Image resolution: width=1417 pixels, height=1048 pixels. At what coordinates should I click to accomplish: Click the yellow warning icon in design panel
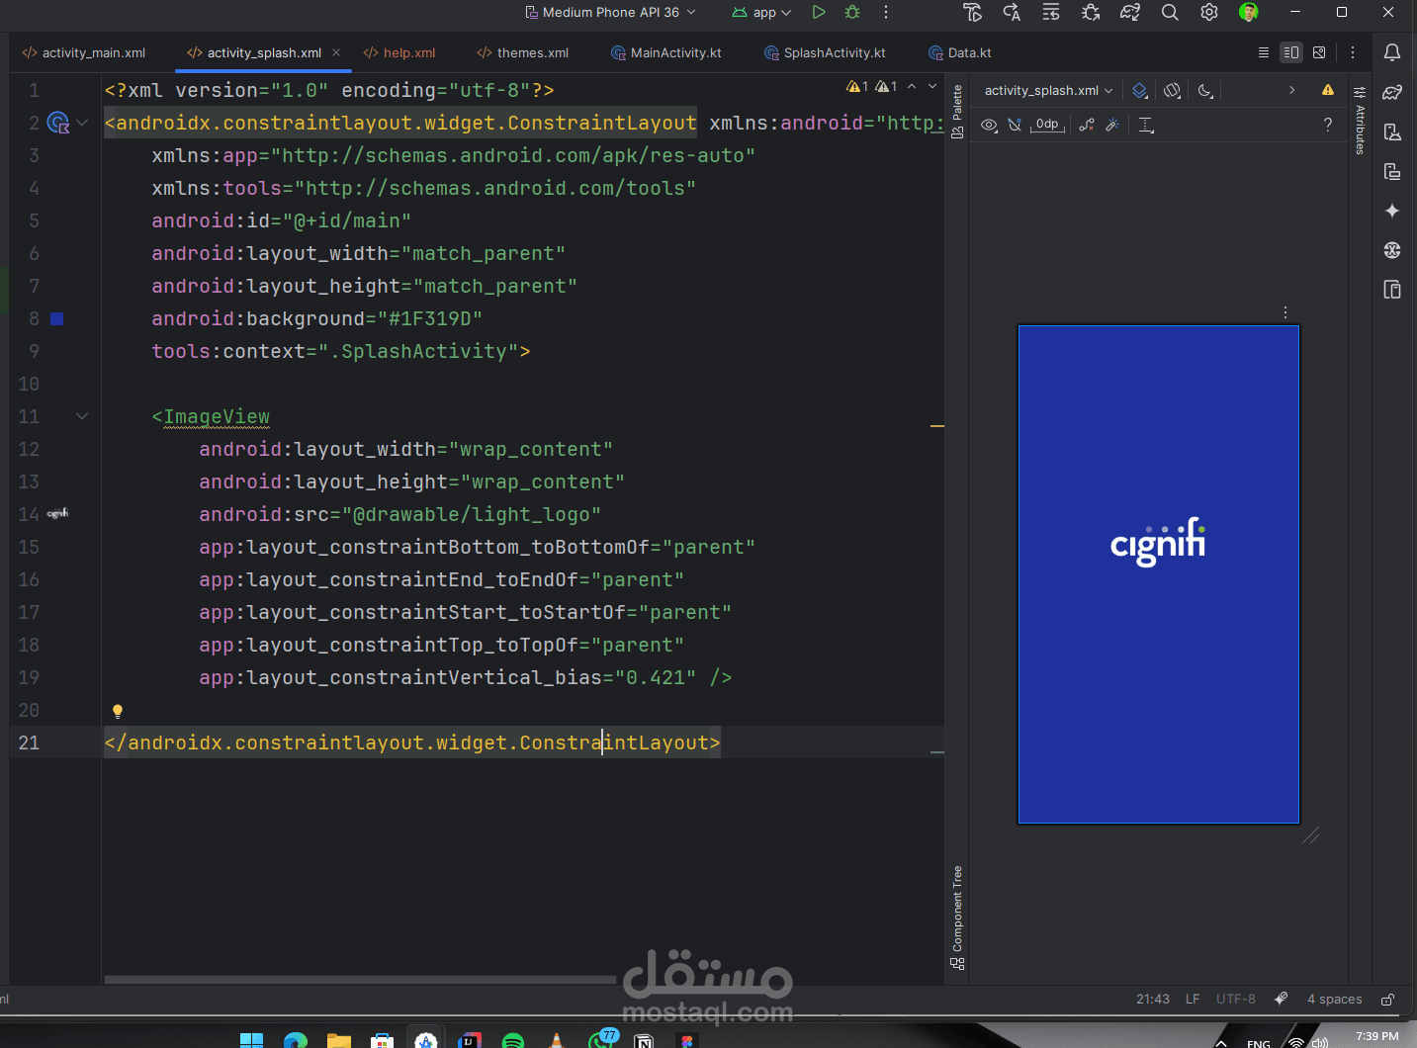pyautogui.click(x=1328, y=90)
